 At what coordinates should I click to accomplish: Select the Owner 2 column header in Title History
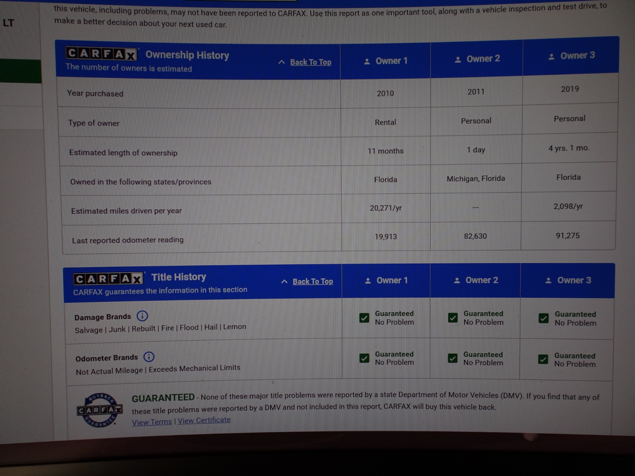coord(475,280)
